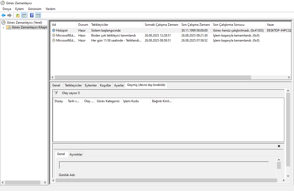Switch to the Koşullar tab
294x191 pixels.
[x=105, y=85]
